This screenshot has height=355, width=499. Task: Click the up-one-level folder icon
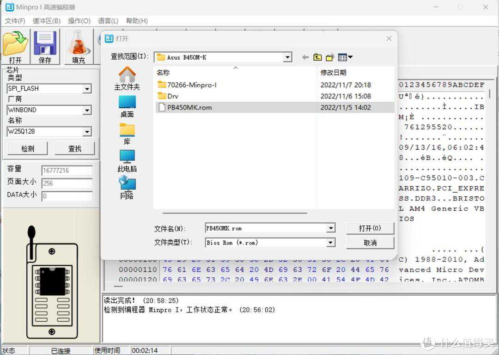(317, 57)
